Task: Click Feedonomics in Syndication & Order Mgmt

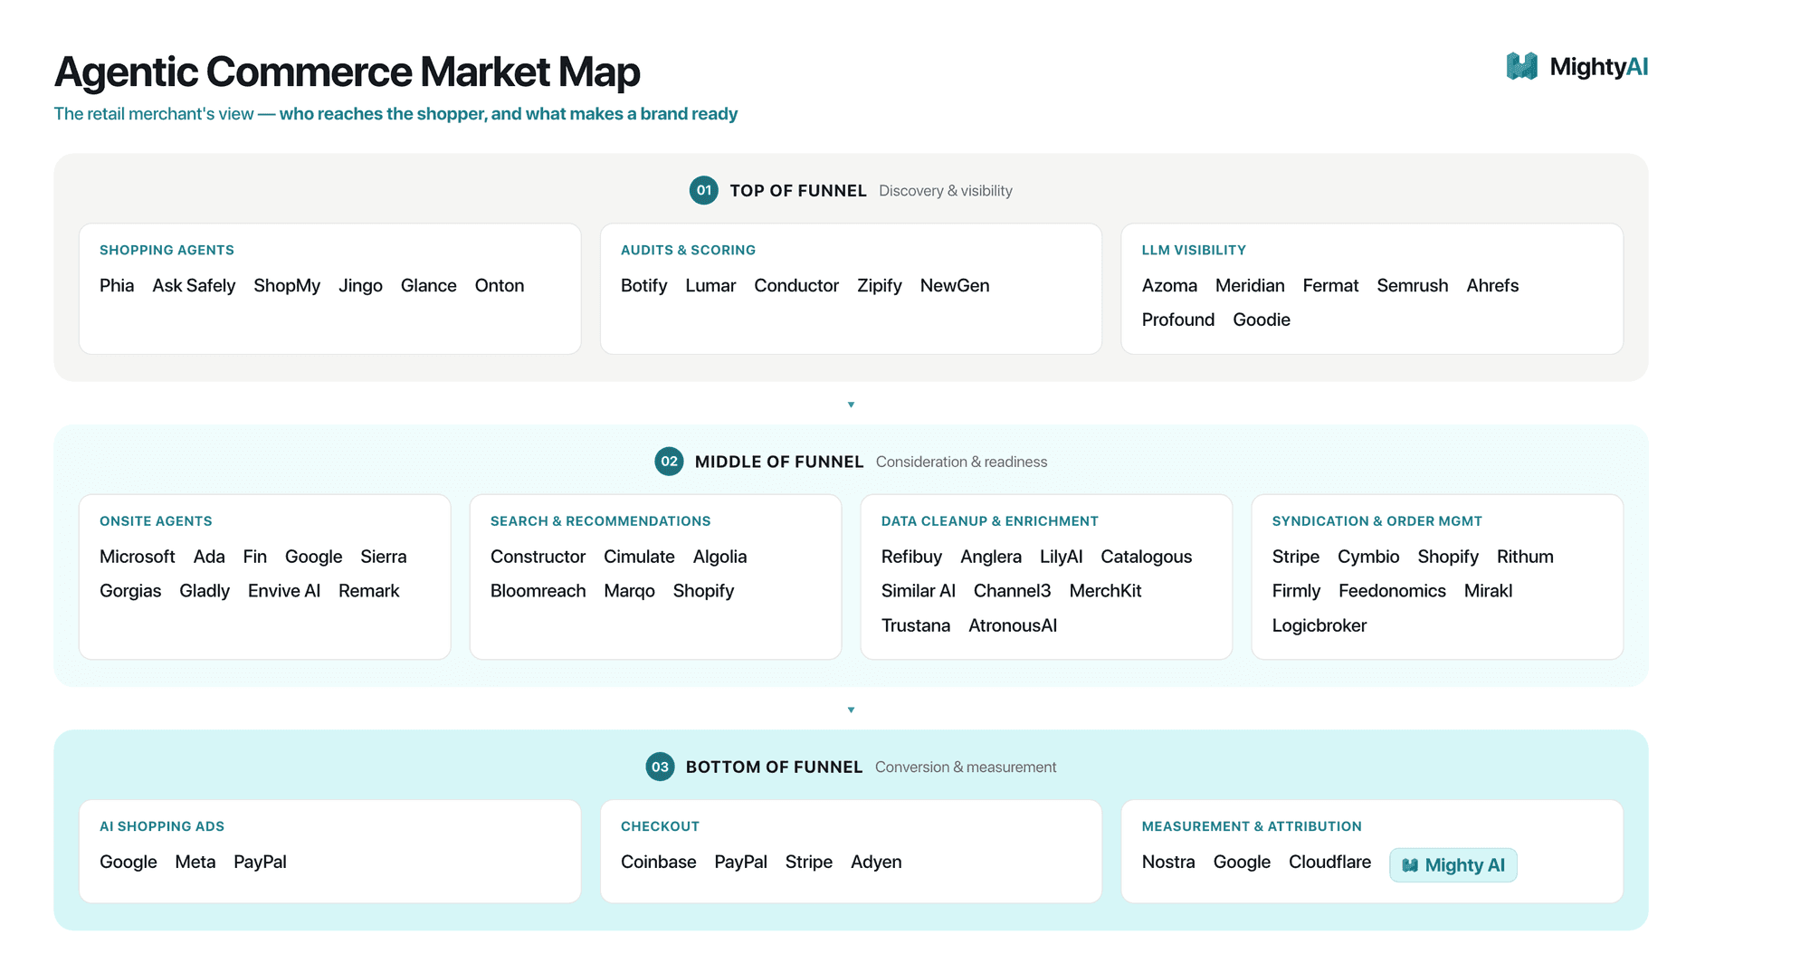Action: [x=1392, y=591]
